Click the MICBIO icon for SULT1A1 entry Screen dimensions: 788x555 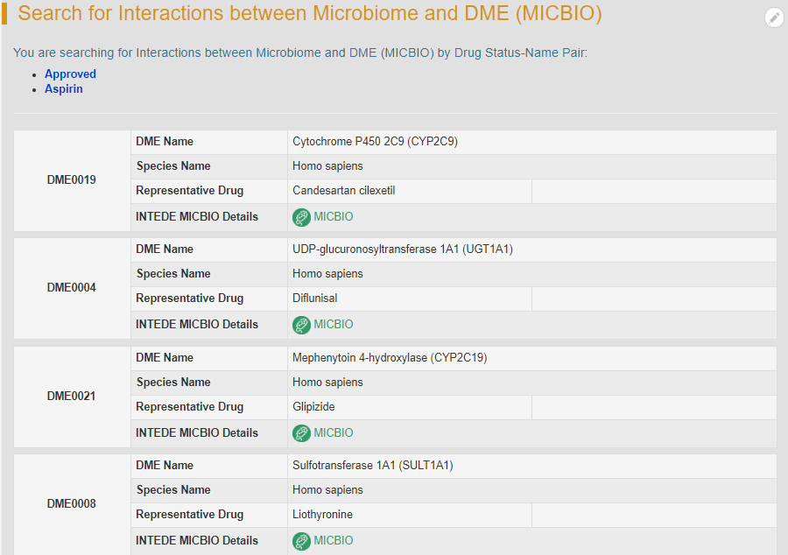301,541
